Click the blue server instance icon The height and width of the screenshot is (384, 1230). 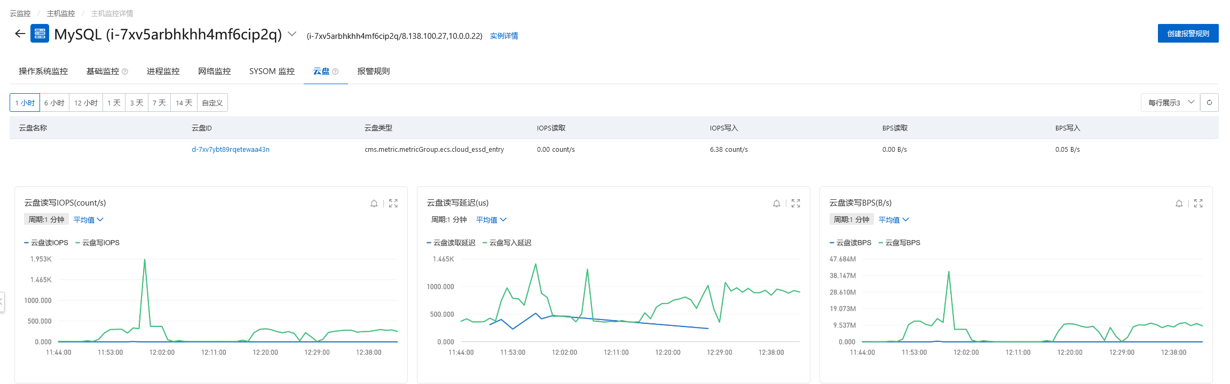point(40,34)
